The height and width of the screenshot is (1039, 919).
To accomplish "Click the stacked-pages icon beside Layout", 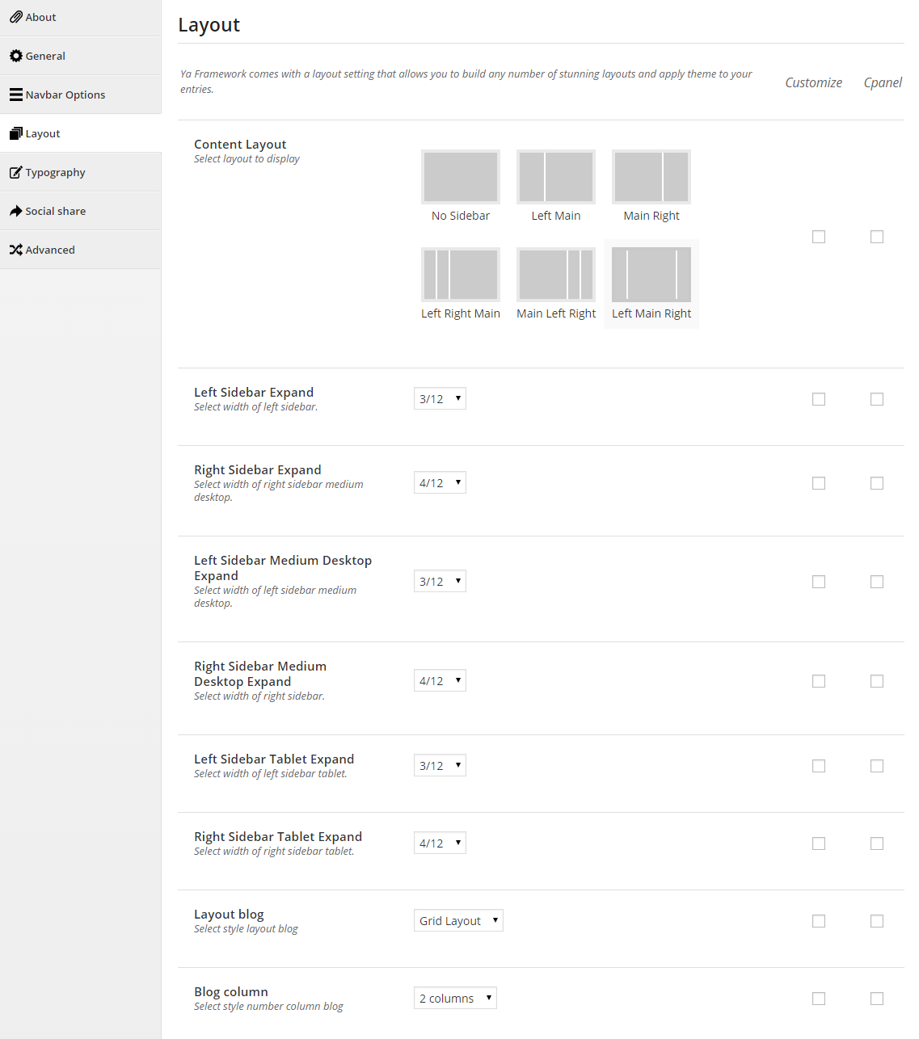I will [15, 133].
